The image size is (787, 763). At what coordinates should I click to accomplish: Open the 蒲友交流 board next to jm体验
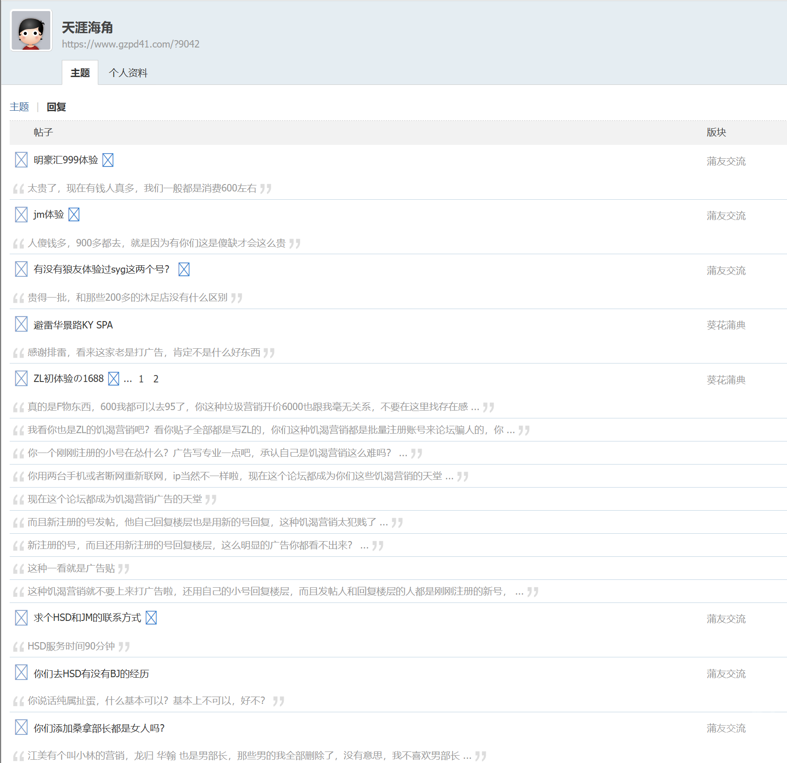coord(726,216)
